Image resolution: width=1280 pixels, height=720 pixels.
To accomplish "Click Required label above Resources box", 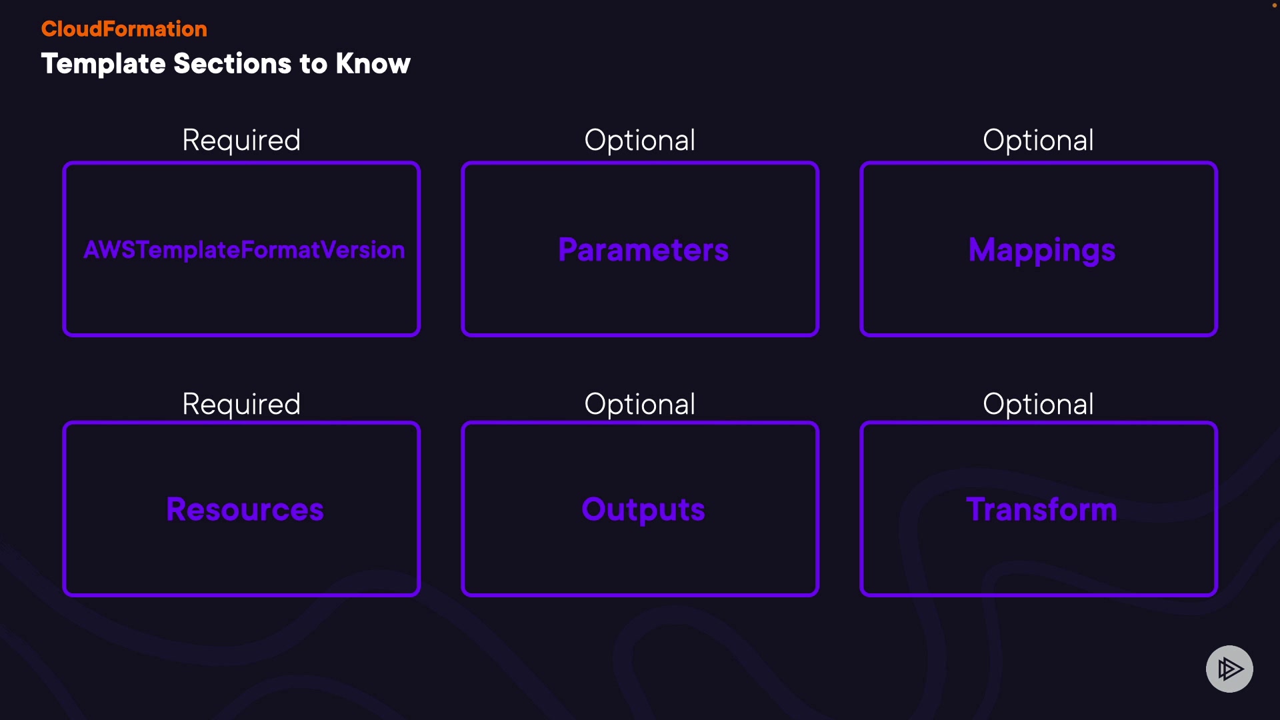I will coord(241,404).
